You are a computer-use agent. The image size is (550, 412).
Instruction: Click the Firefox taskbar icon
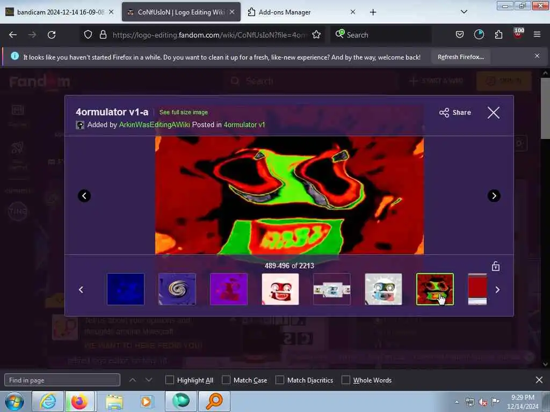pos(79,401)
